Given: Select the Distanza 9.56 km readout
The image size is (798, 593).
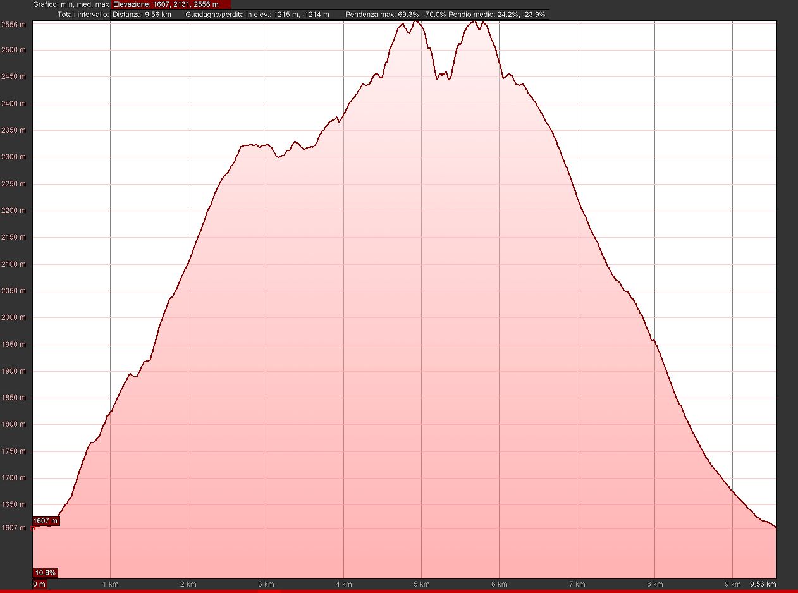Looking at the screenshot, I should [x=147, y=14].
